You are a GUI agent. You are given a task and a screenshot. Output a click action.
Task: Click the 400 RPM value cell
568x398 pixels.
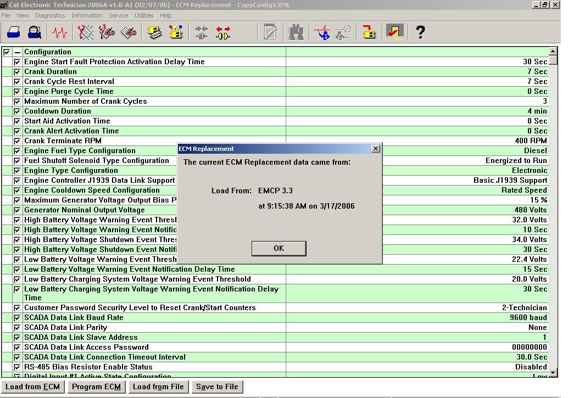[x=417, y=141]
